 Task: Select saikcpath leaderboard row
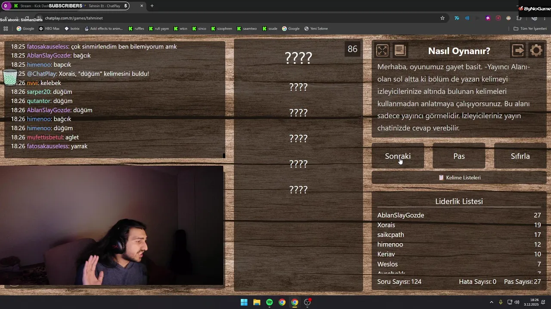(459, 235)
